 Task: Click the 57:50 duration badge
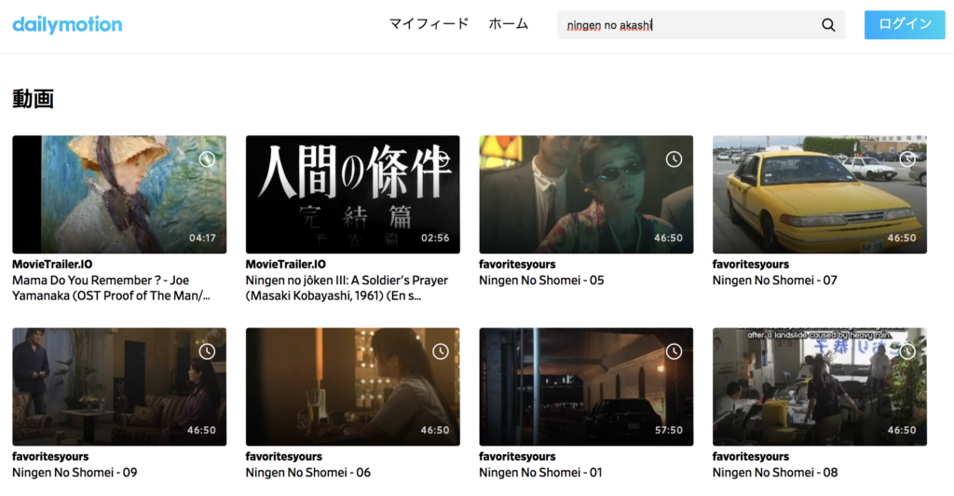tap(669, 431)
